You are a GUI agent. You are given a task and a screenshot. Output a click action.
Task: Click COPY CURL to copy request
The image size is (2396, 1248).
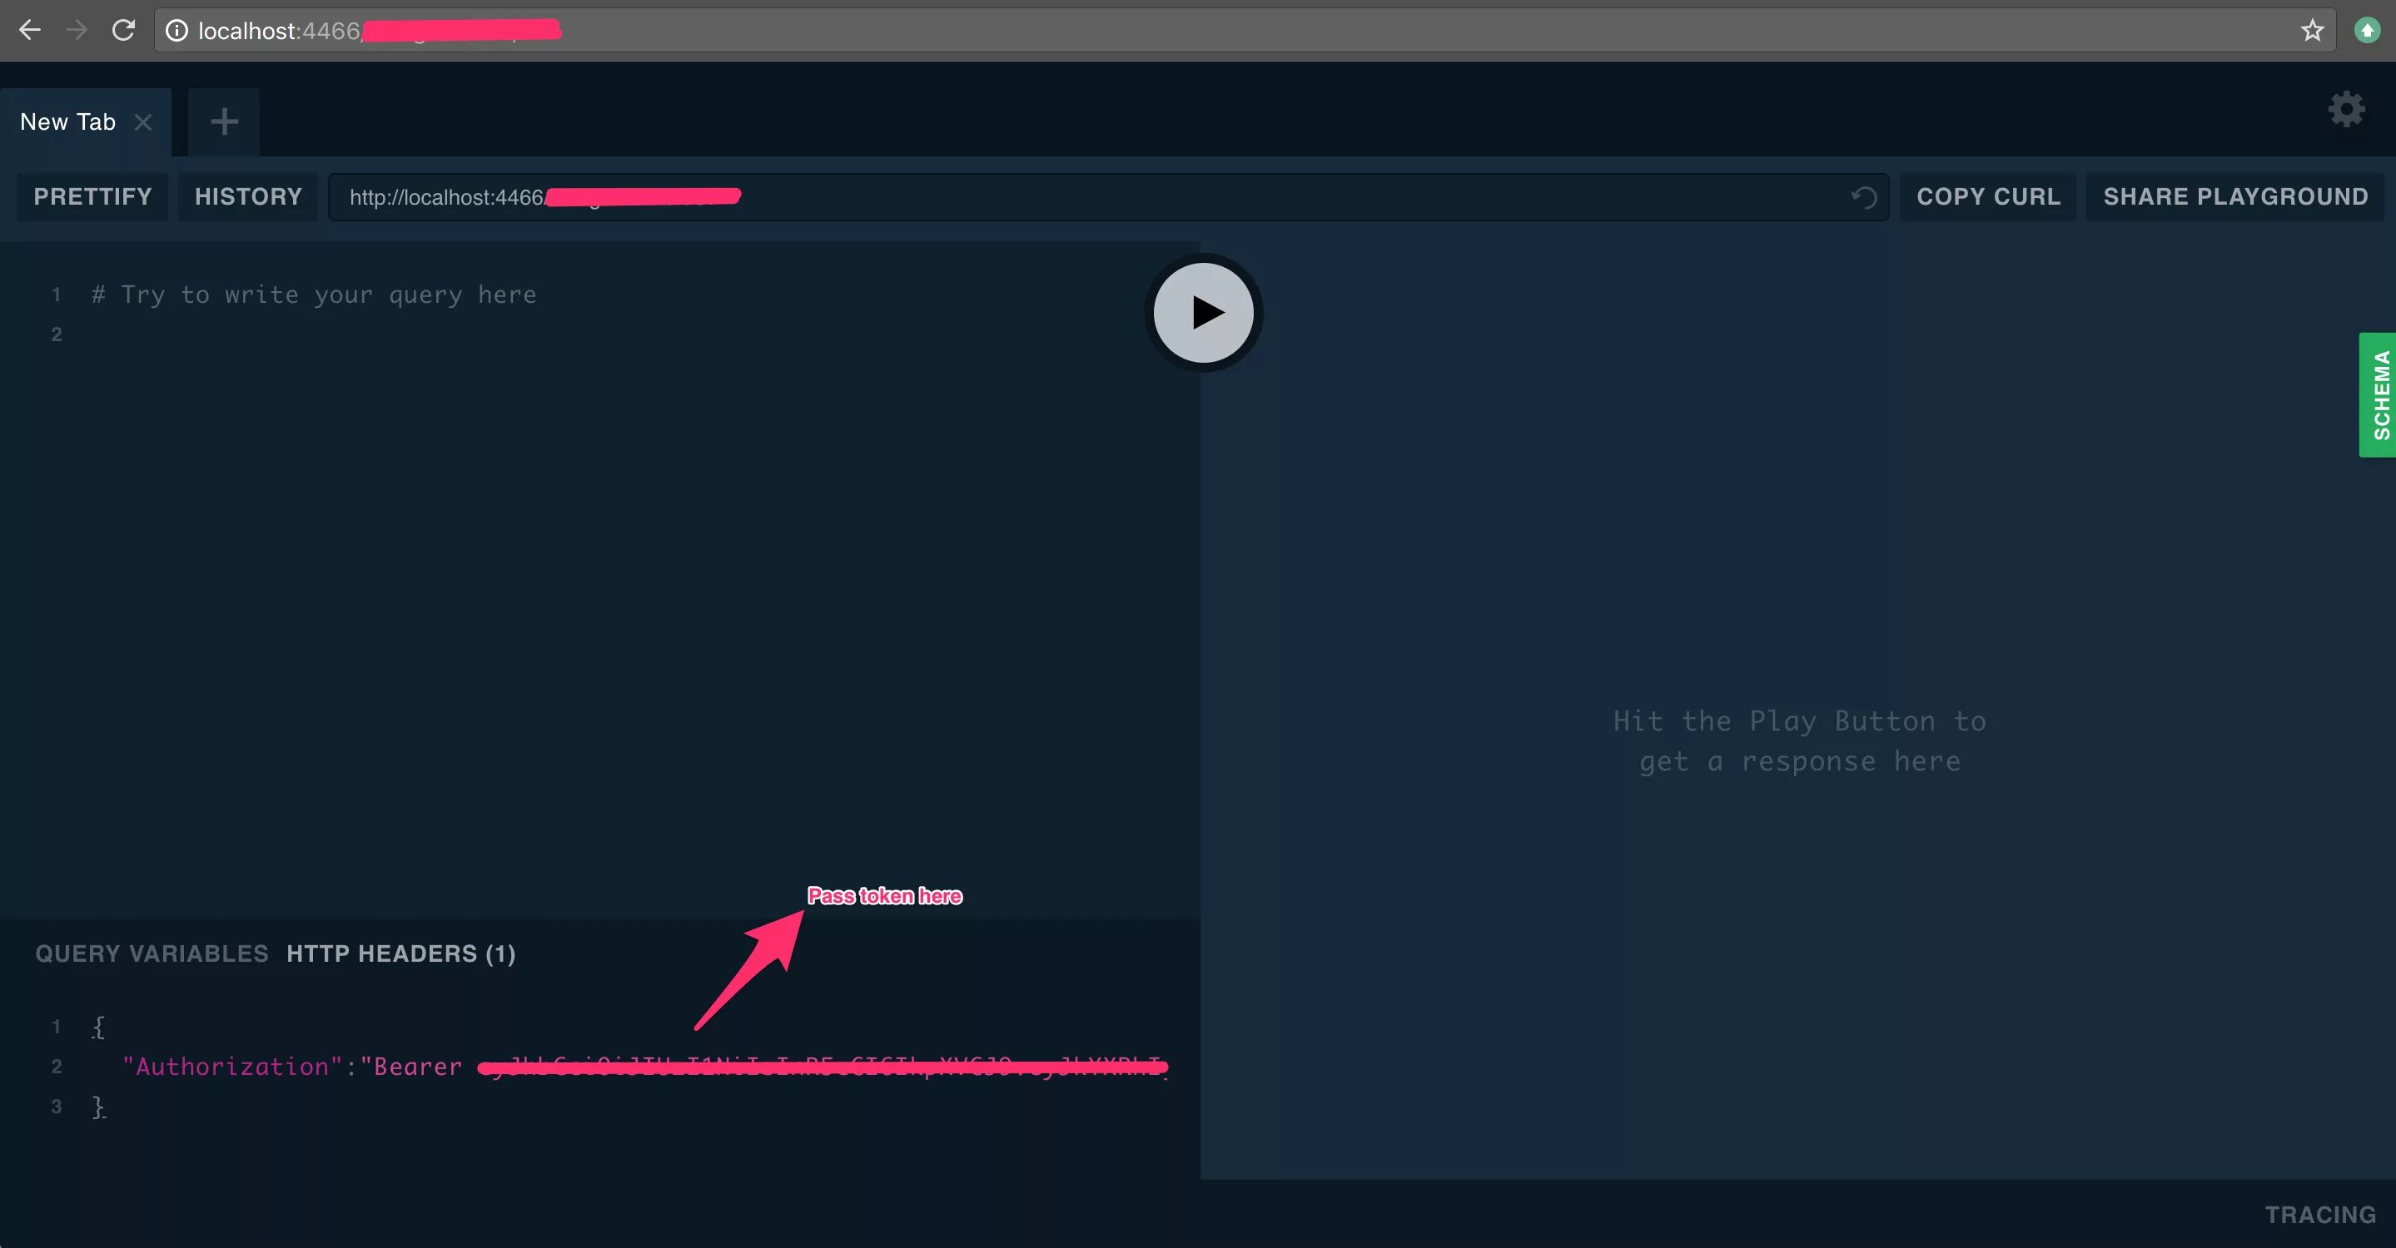point(1989,196)
